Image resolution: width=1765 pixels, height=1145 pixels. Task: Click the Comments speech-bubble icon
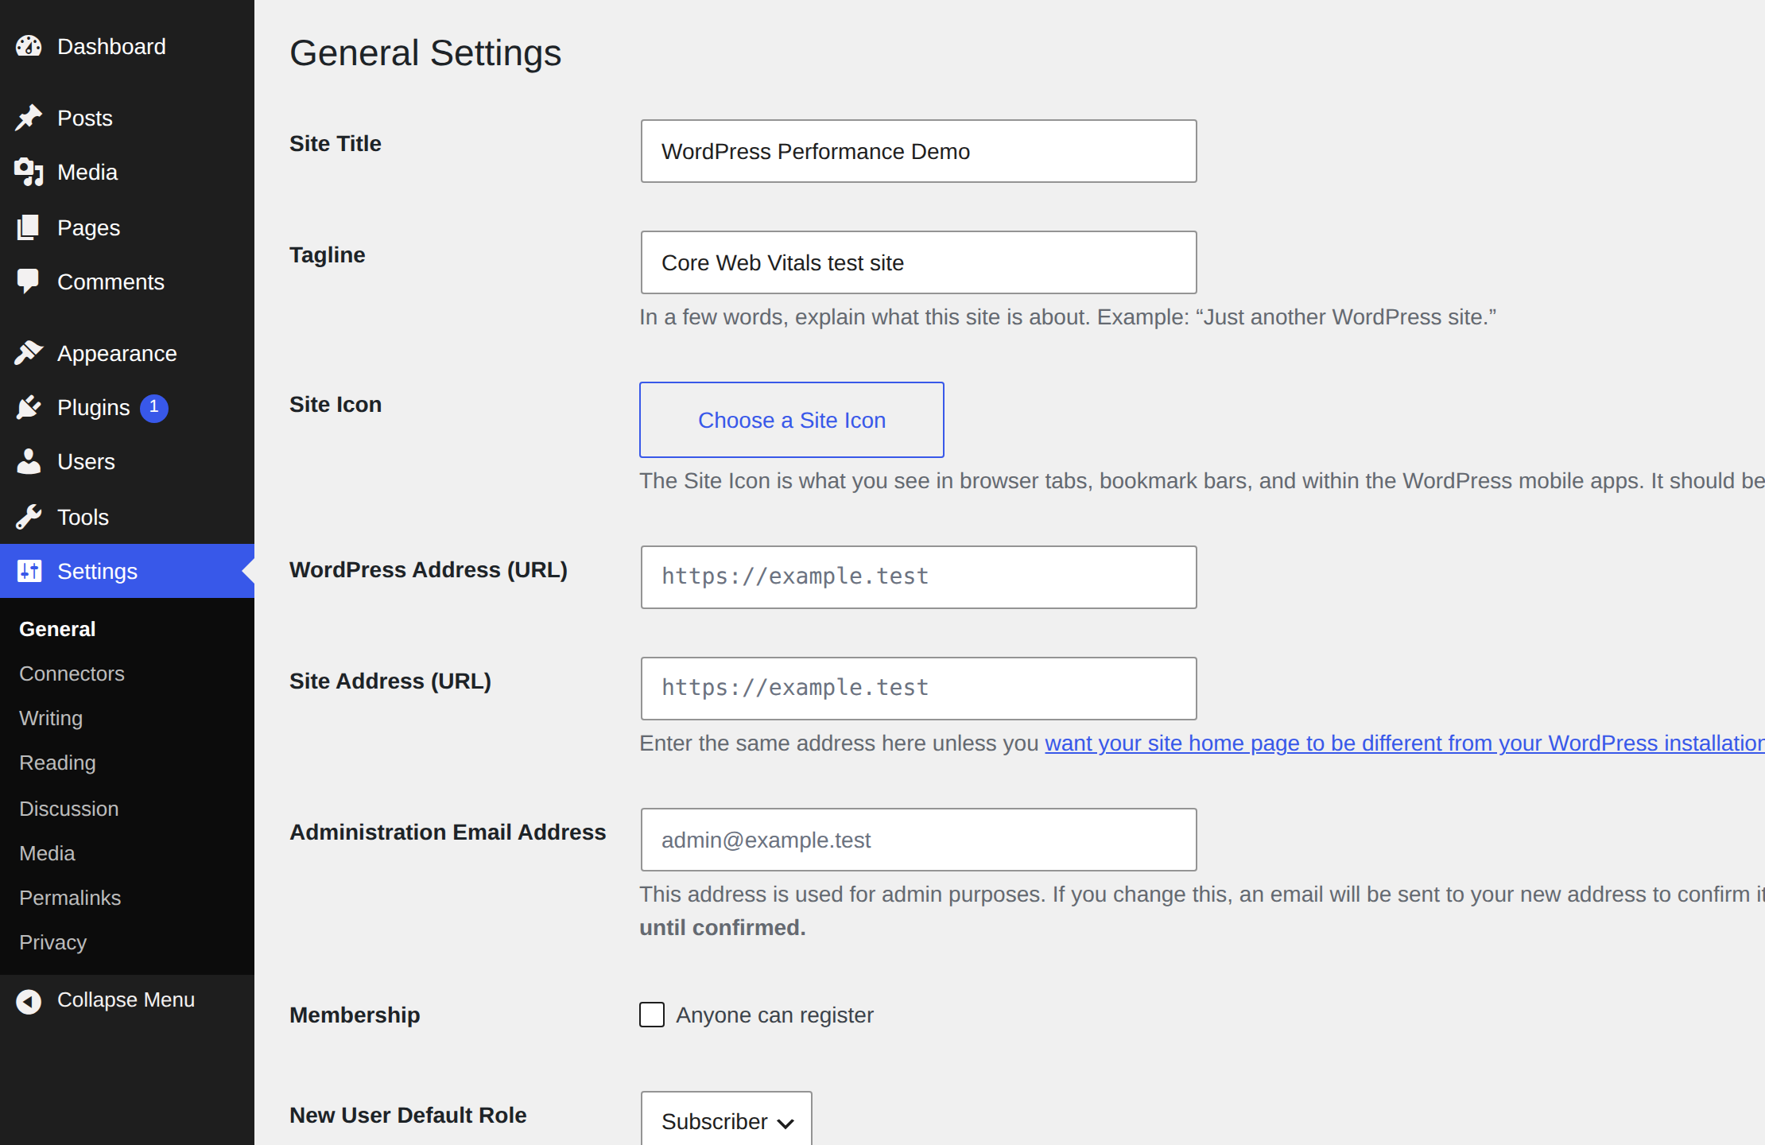coord(29,282)
